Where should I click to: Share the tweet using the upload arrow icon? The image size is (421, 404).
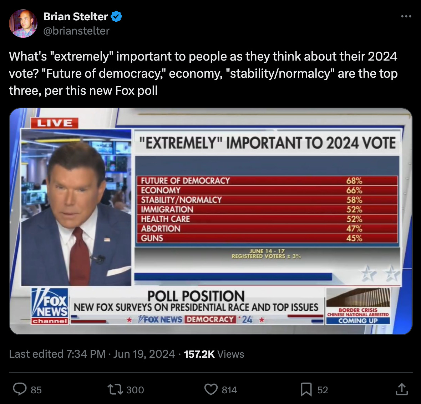(401, 390)
